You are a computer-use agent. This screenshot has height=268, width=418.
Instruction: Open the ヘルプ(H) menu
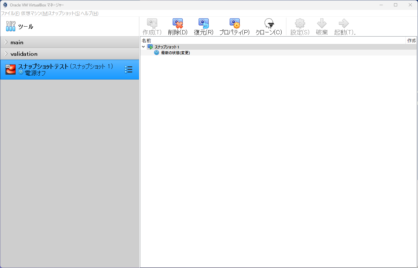click(90, 13)
